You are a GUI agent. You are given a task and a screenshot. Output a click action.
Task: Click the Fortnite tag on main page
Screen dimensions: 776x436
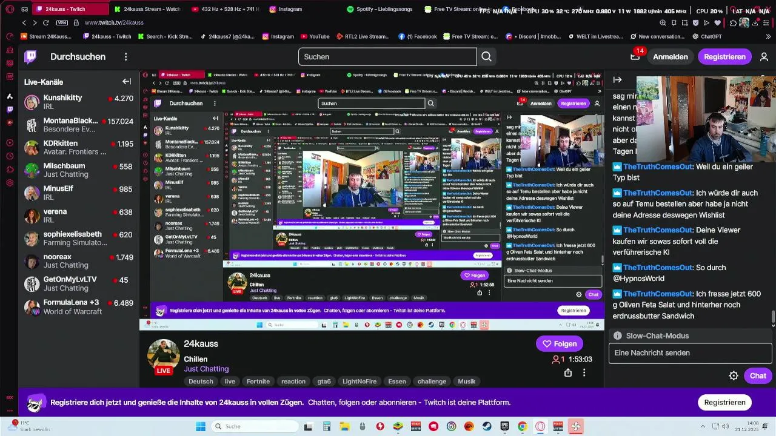click(258, 381)
